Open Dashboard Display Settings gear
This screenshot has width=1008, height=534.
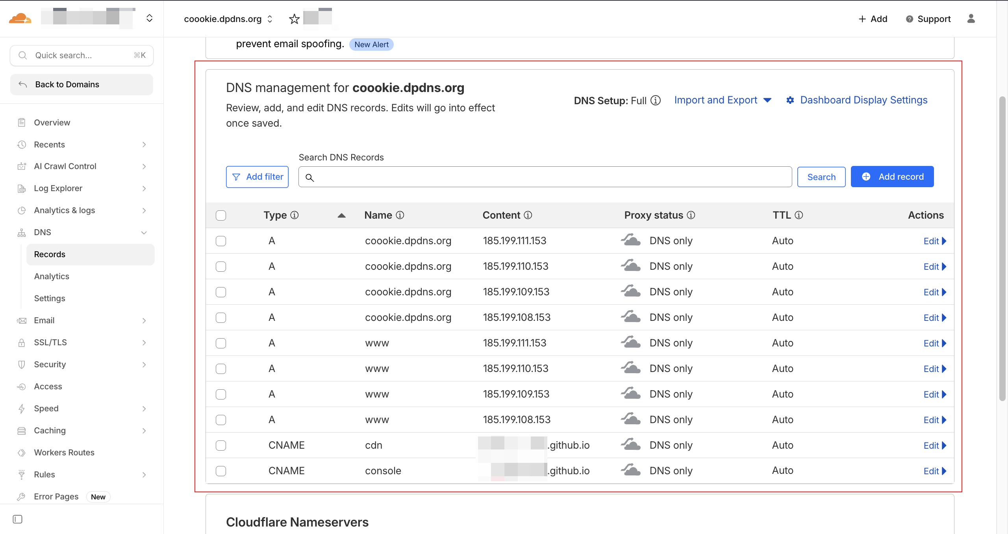click(790, 100)
